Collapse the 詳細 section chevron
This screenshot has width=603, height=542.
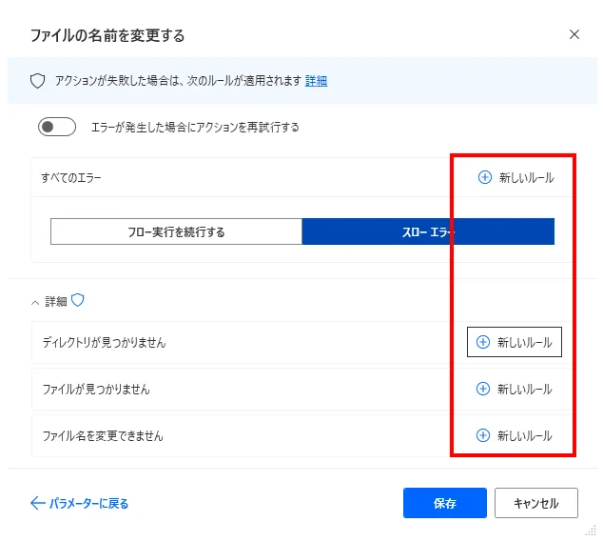pos(35,302)
